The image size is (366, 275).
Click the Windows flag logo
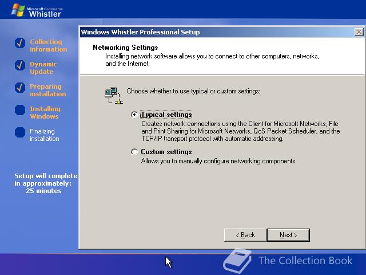tap(18, 10)
